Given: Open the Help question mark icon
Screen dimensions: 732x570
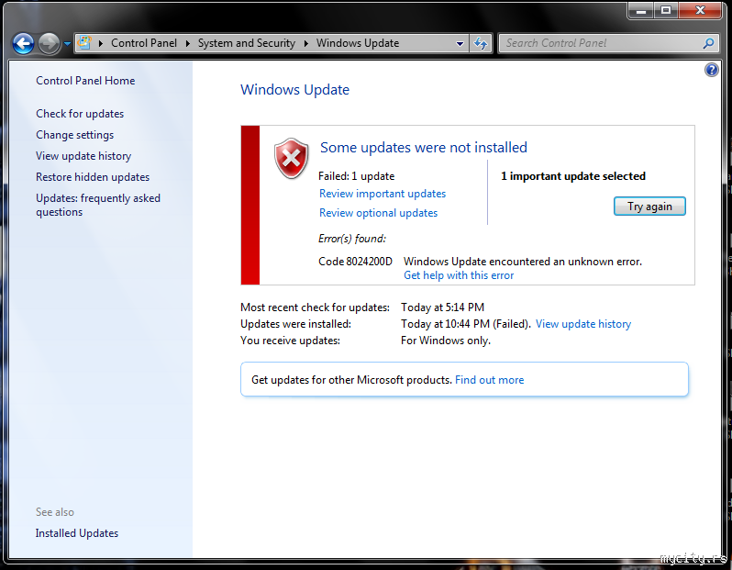Looking at the screenshot, I should (712, 70).
